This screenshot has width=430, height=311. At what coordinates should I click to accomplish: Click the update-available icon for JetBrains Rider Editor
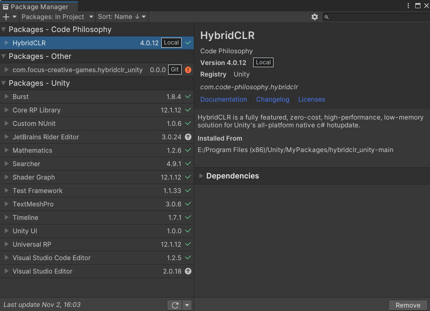pos(188,137)
